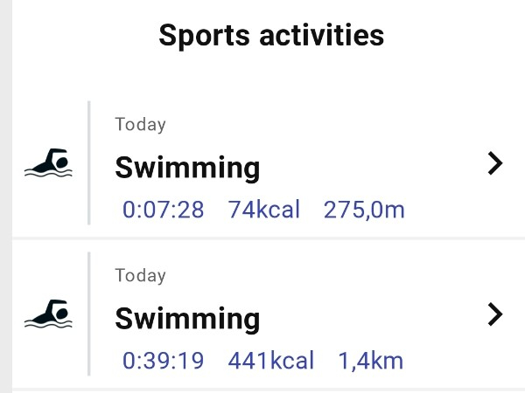Click the Sports activities heading
Screen dimensions: 525x393
(x=271, y=36)
